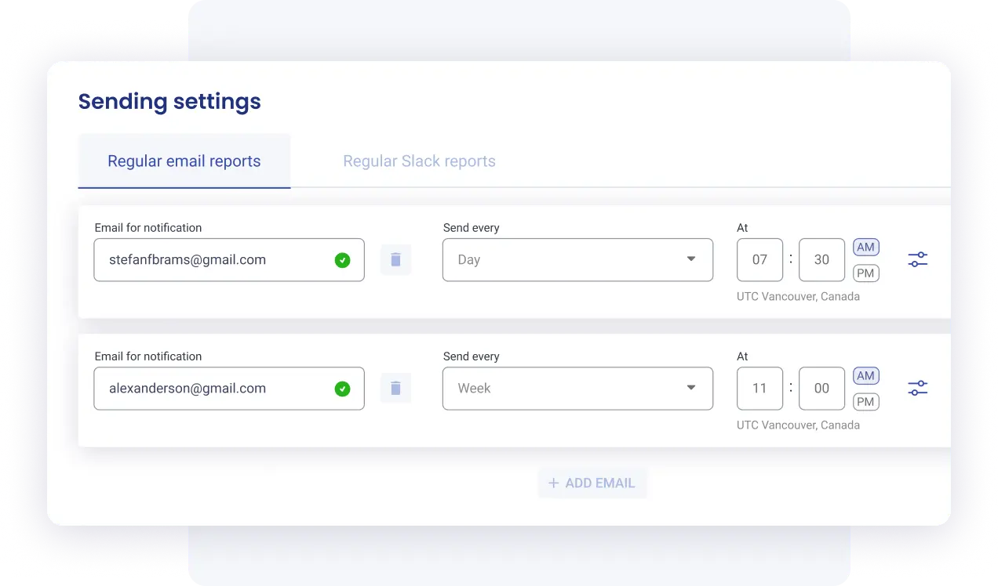Delete the alexanderson@gmail.com email entry
Image resolution: width=998 pixels, height=586 pixels.
coord(395,389)
